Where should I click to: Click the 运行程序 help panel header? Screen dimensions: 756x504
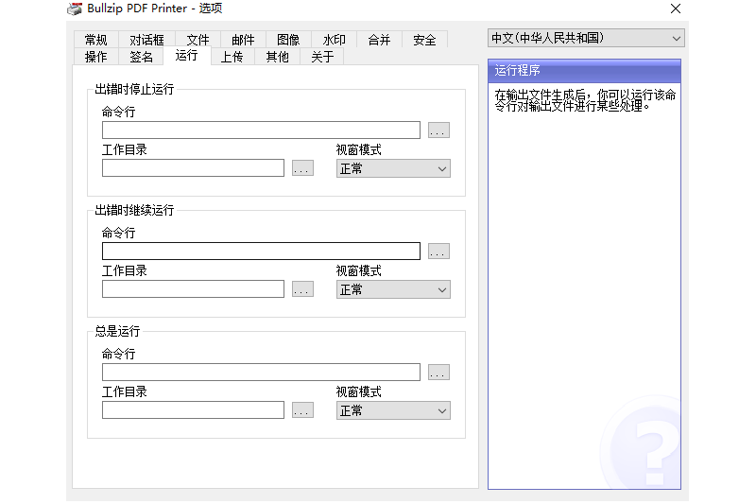pyautogui.click(x=584, y=71)
